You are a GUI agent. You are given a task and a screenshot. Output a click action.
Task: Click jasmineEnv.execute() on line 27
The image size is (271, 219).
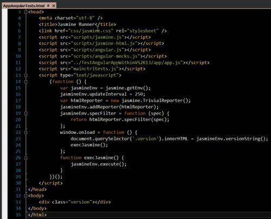tap(98, 164)
